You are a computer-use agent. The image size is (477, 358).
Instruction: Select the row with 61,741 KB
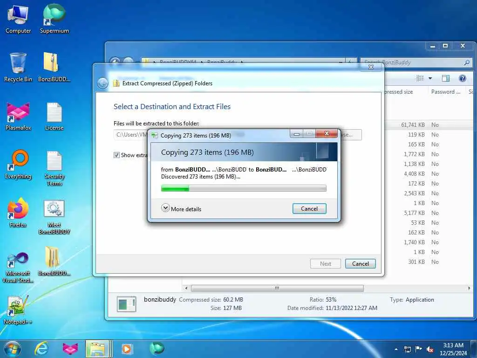coord(429,125)
